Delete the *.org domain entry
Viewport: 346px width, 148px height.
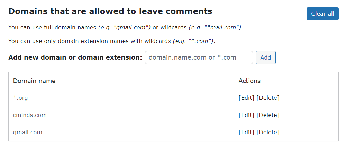coord(268,98)
